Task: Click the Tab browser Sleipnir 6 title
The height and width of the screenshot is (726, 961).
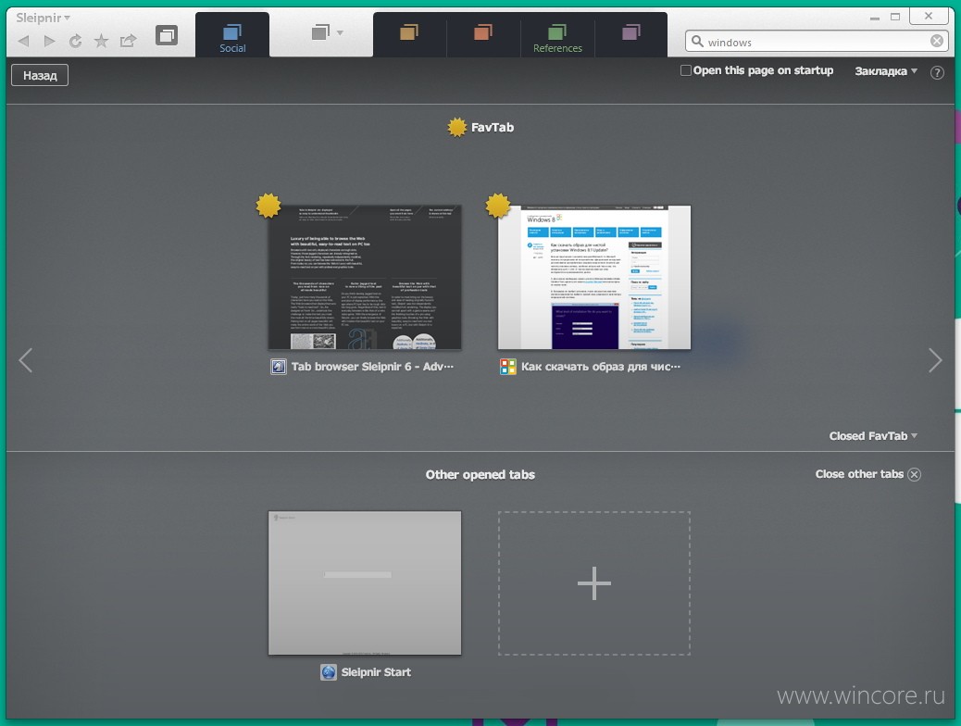Action: pos(372,367)
